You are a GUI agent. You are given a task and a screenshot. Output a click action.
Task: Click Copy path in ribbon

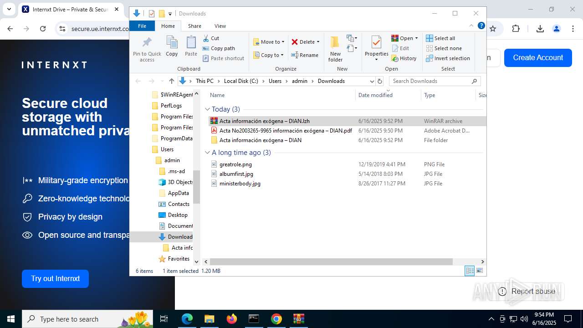point(219,48)
